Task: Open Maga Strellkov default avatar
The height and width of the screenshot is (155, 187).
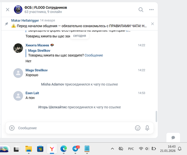Action: click(x=18, y=73)
